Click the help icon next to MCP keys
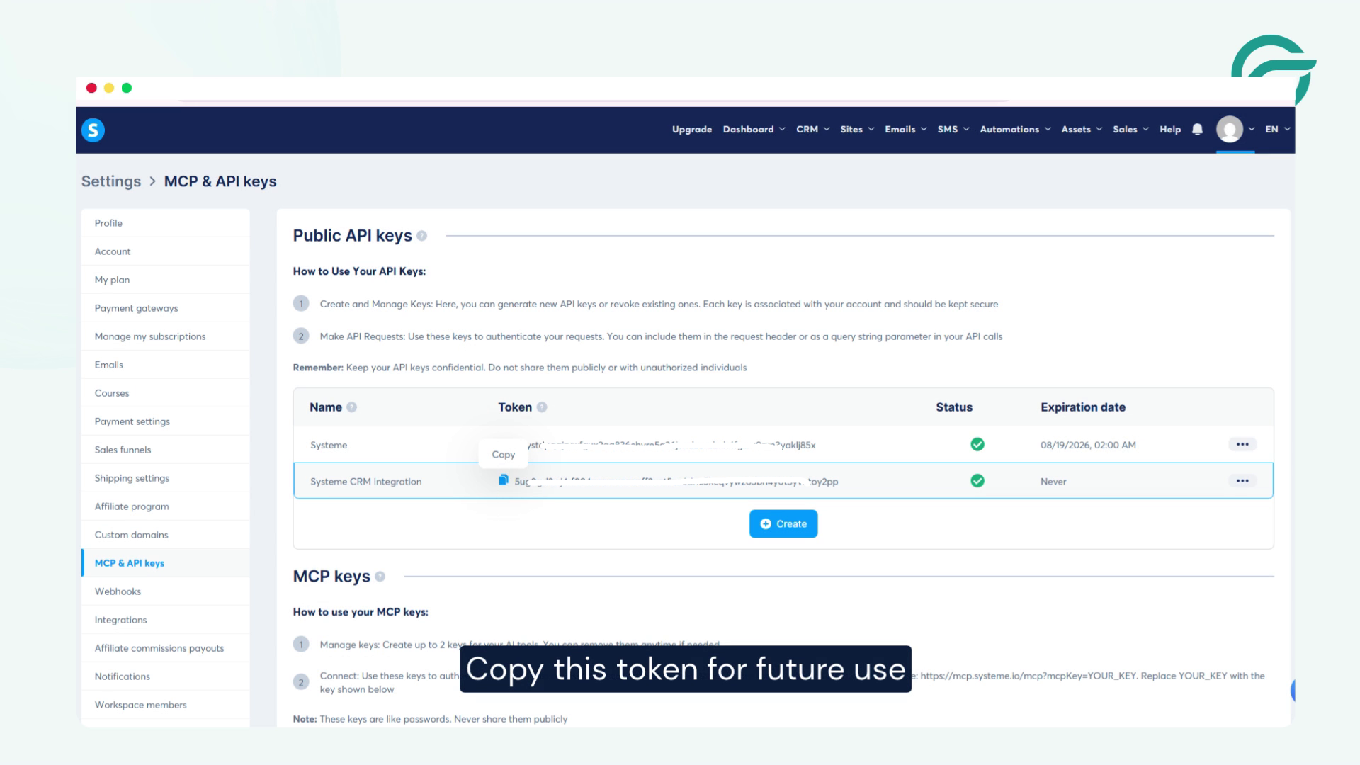Viewport: 1360px width, 765px height. (x=380, y=577)
